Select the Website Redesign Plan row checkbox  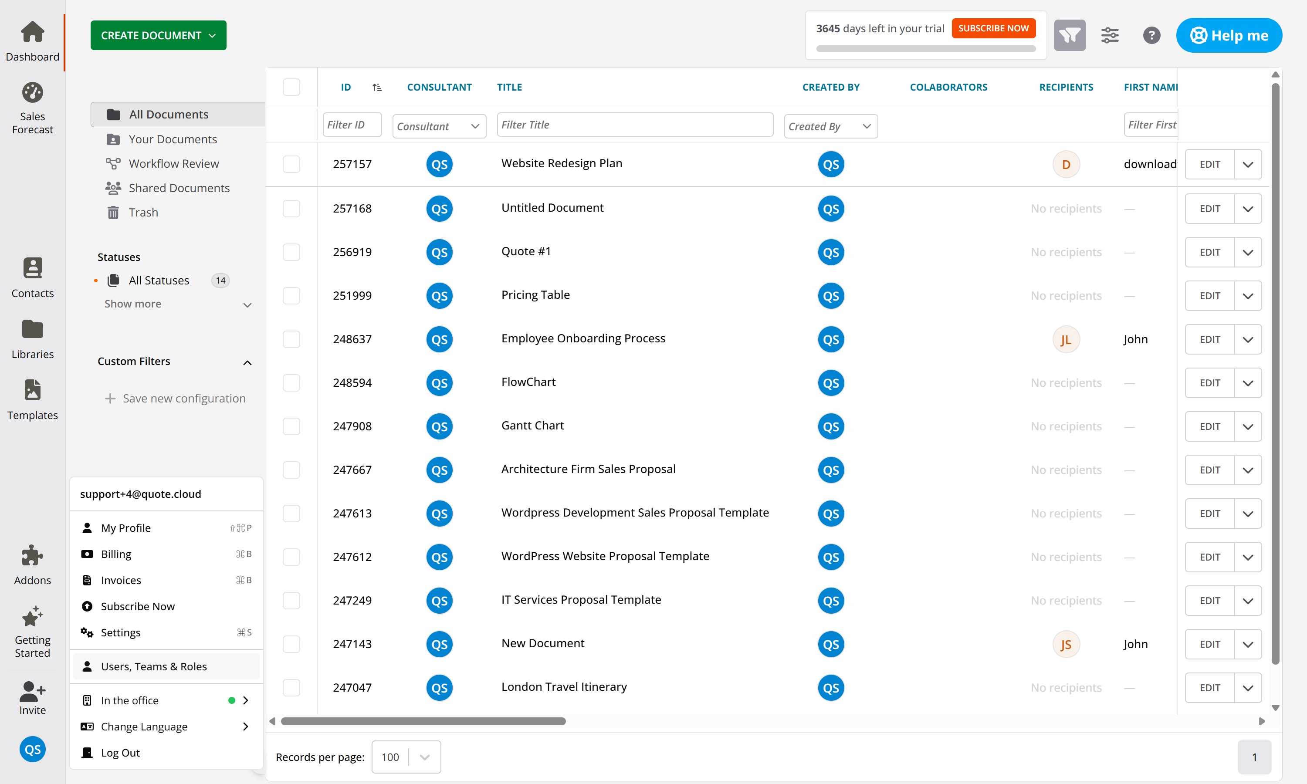[291, 164]
